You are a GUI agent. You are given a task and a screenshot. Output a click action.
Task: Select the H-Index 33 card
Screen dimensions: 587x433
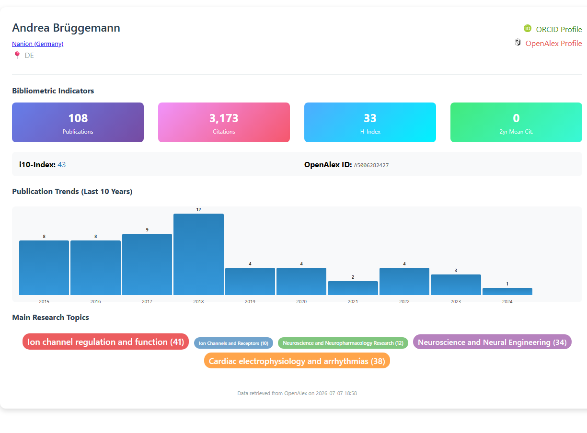click(370, 123)
